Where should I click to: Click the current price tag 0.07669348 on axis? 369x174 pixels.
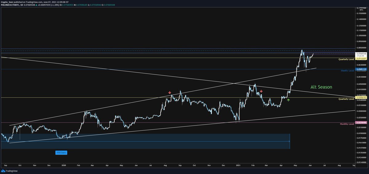(x=361, y=53)
